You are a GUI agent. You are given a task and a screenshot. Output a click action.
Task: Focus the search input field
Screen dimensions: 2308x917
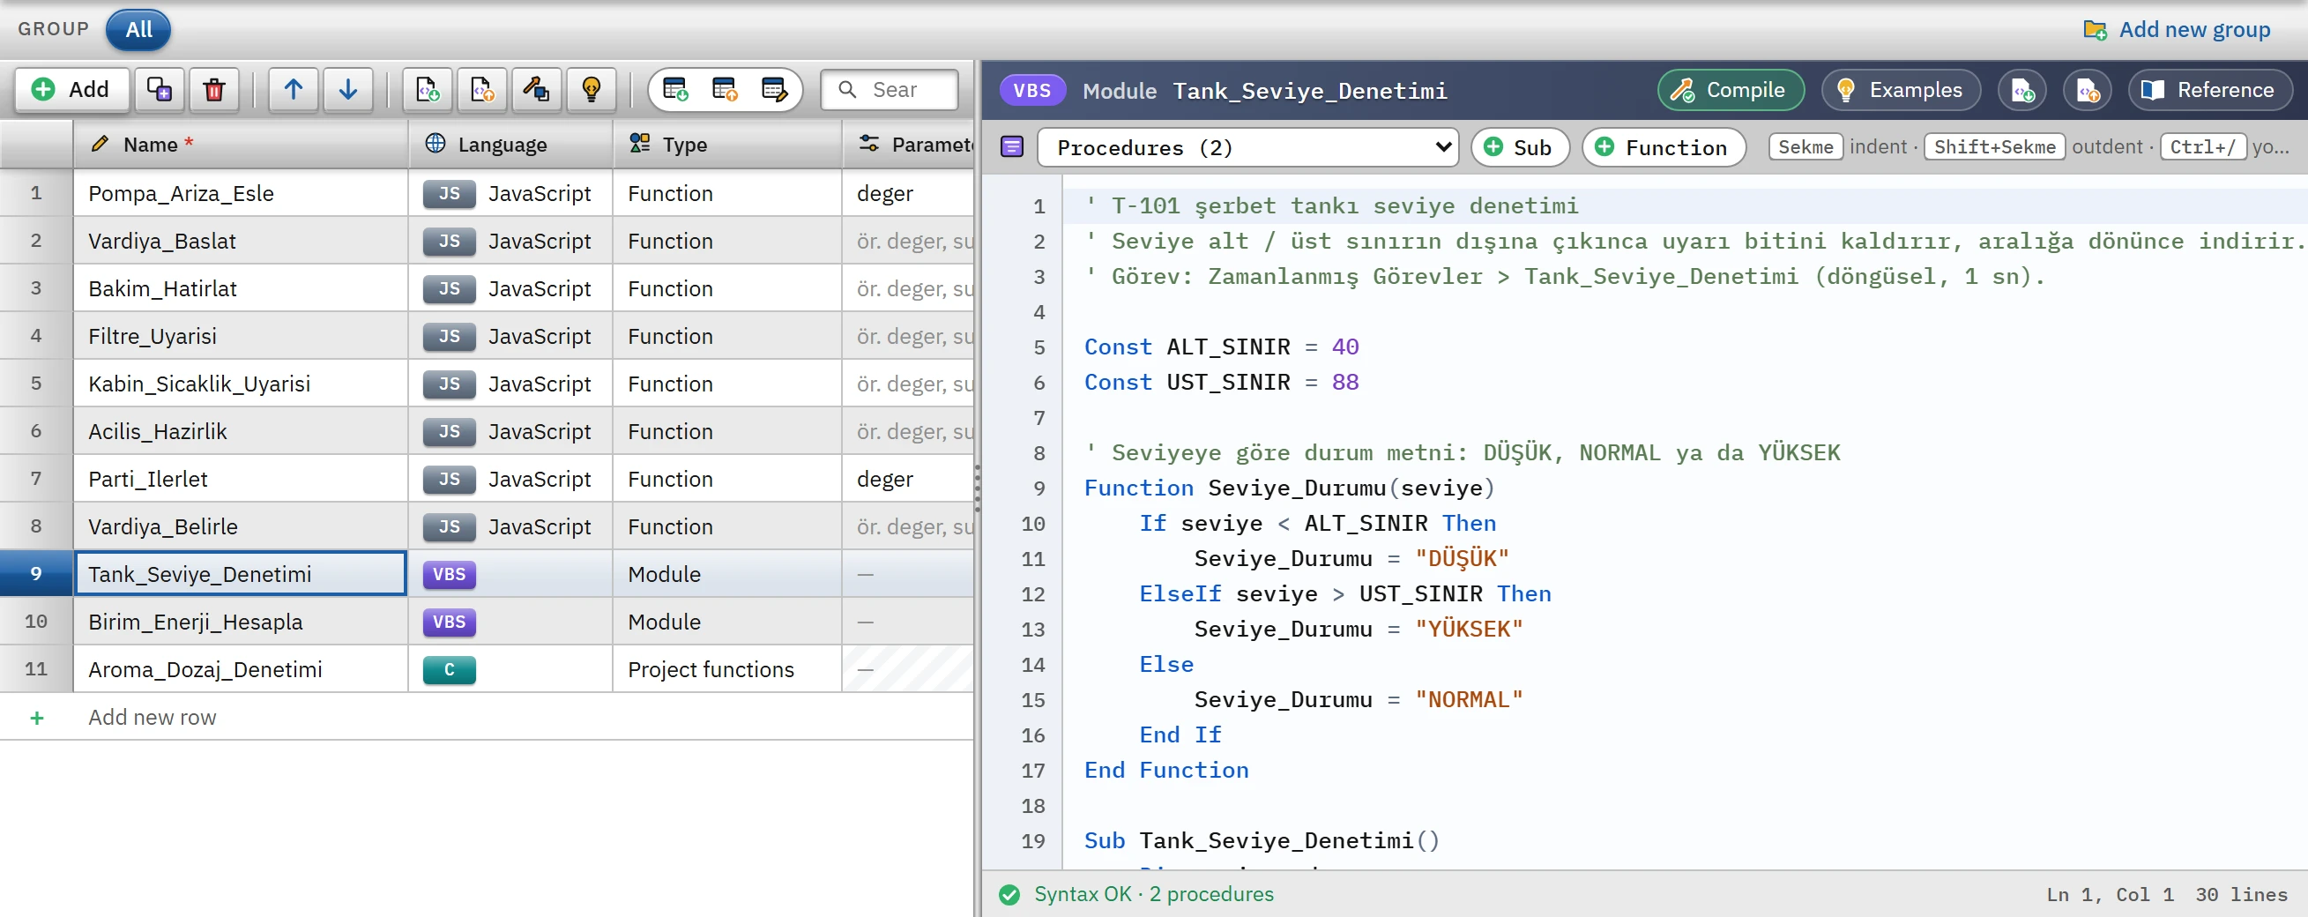[x=890, y=90]
